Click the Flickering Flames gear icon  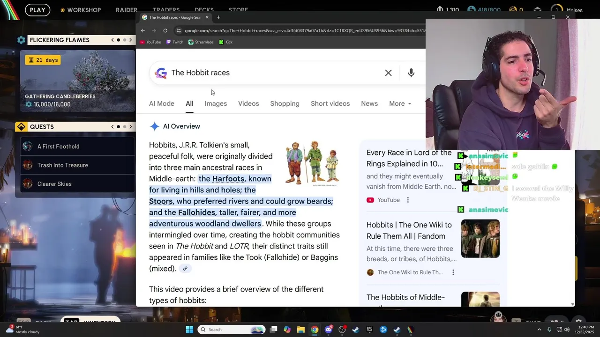[x=21, y=40]
